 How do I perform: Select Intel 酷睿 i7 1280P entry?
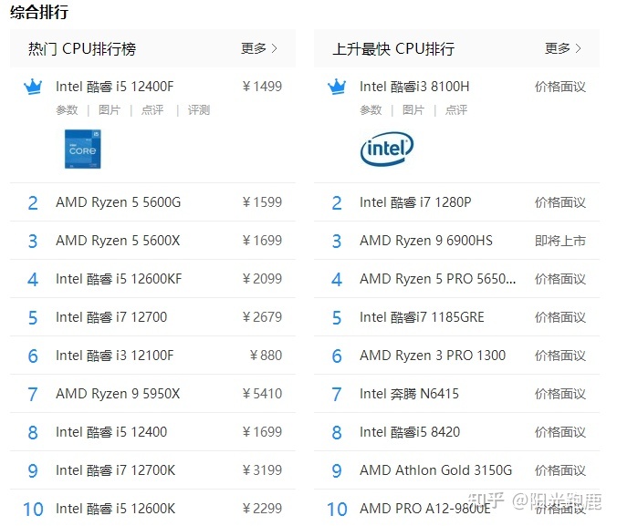tap(415, 202)
